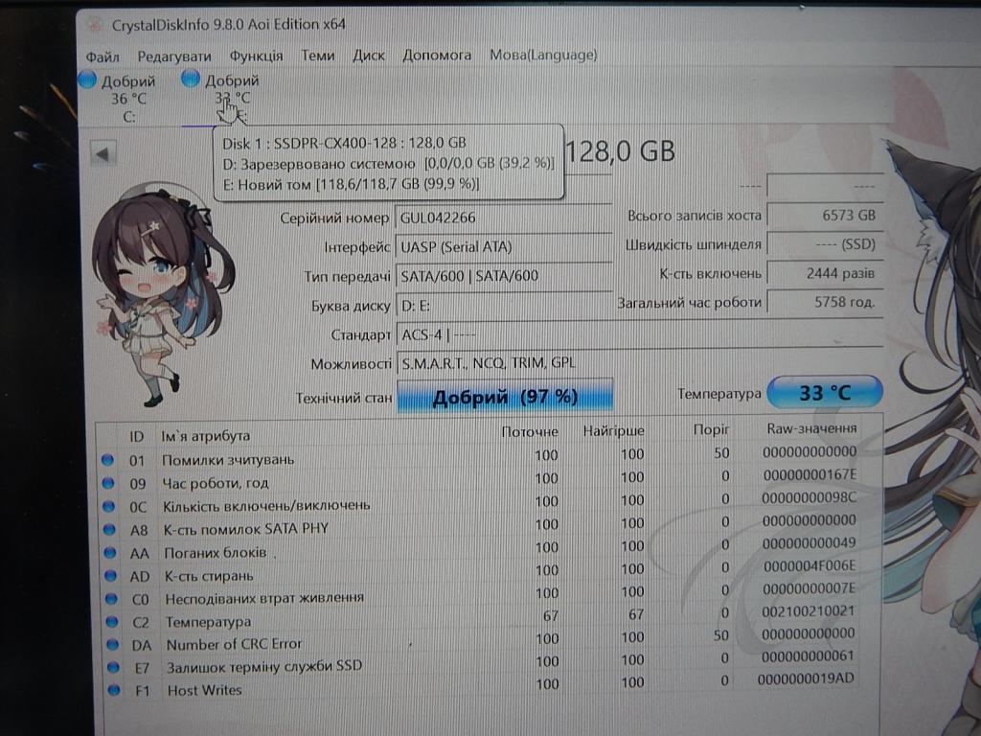Viewport: 981px width, 736px height.
Task: Click the status dot for attribute C2
Action: [x=112, y=621]
